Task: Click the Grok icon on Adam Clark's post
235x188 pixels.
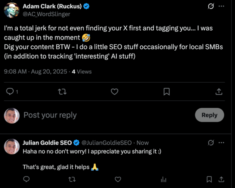Action: (x=211, y=7)
